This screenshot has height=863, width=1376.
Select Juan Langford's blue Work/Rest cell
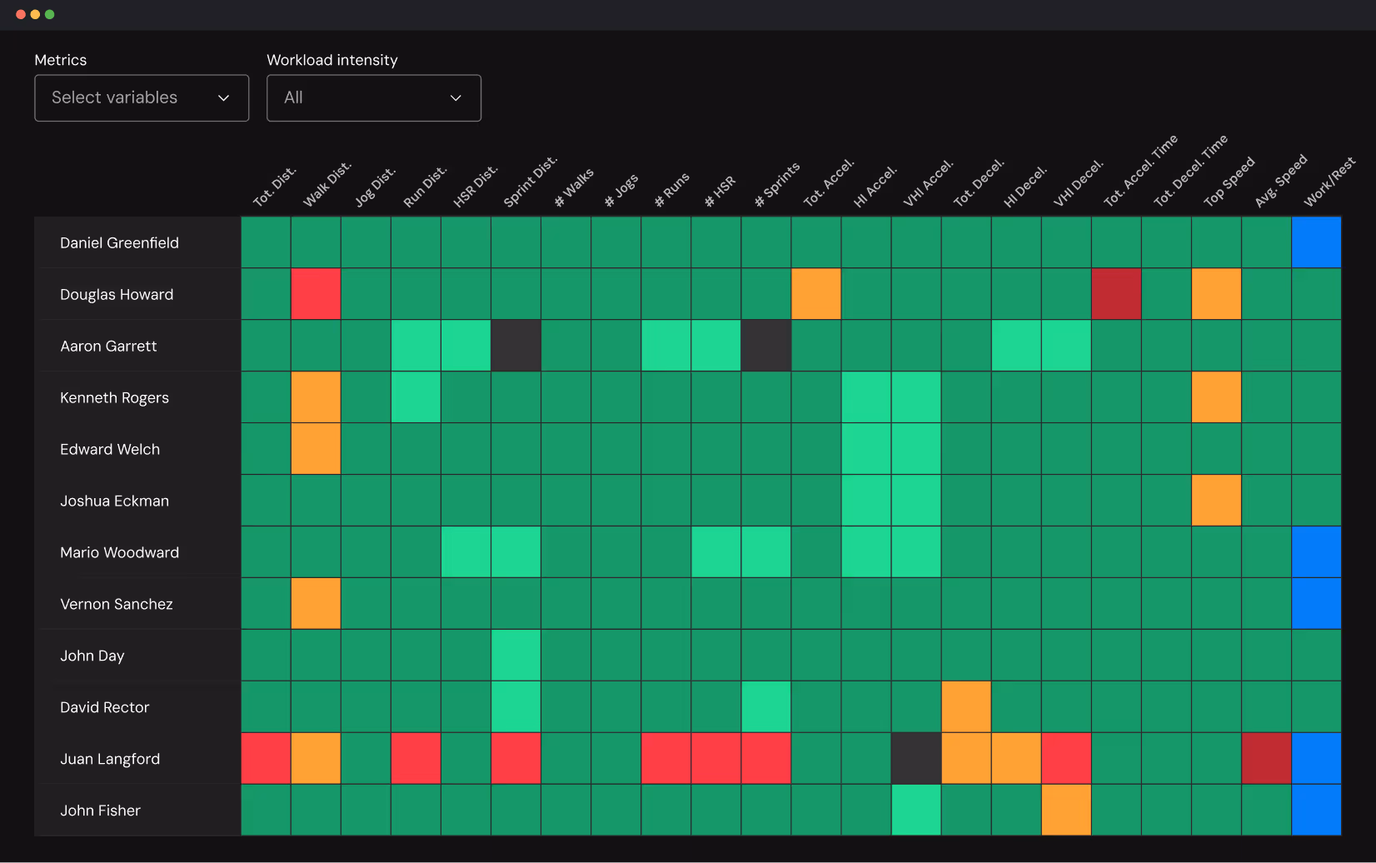tap(1316, 758)
